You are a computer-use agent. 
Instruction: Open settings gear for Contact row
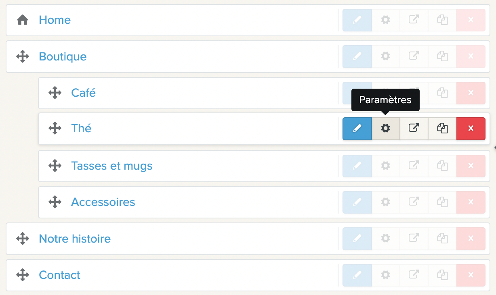[386, 275]
